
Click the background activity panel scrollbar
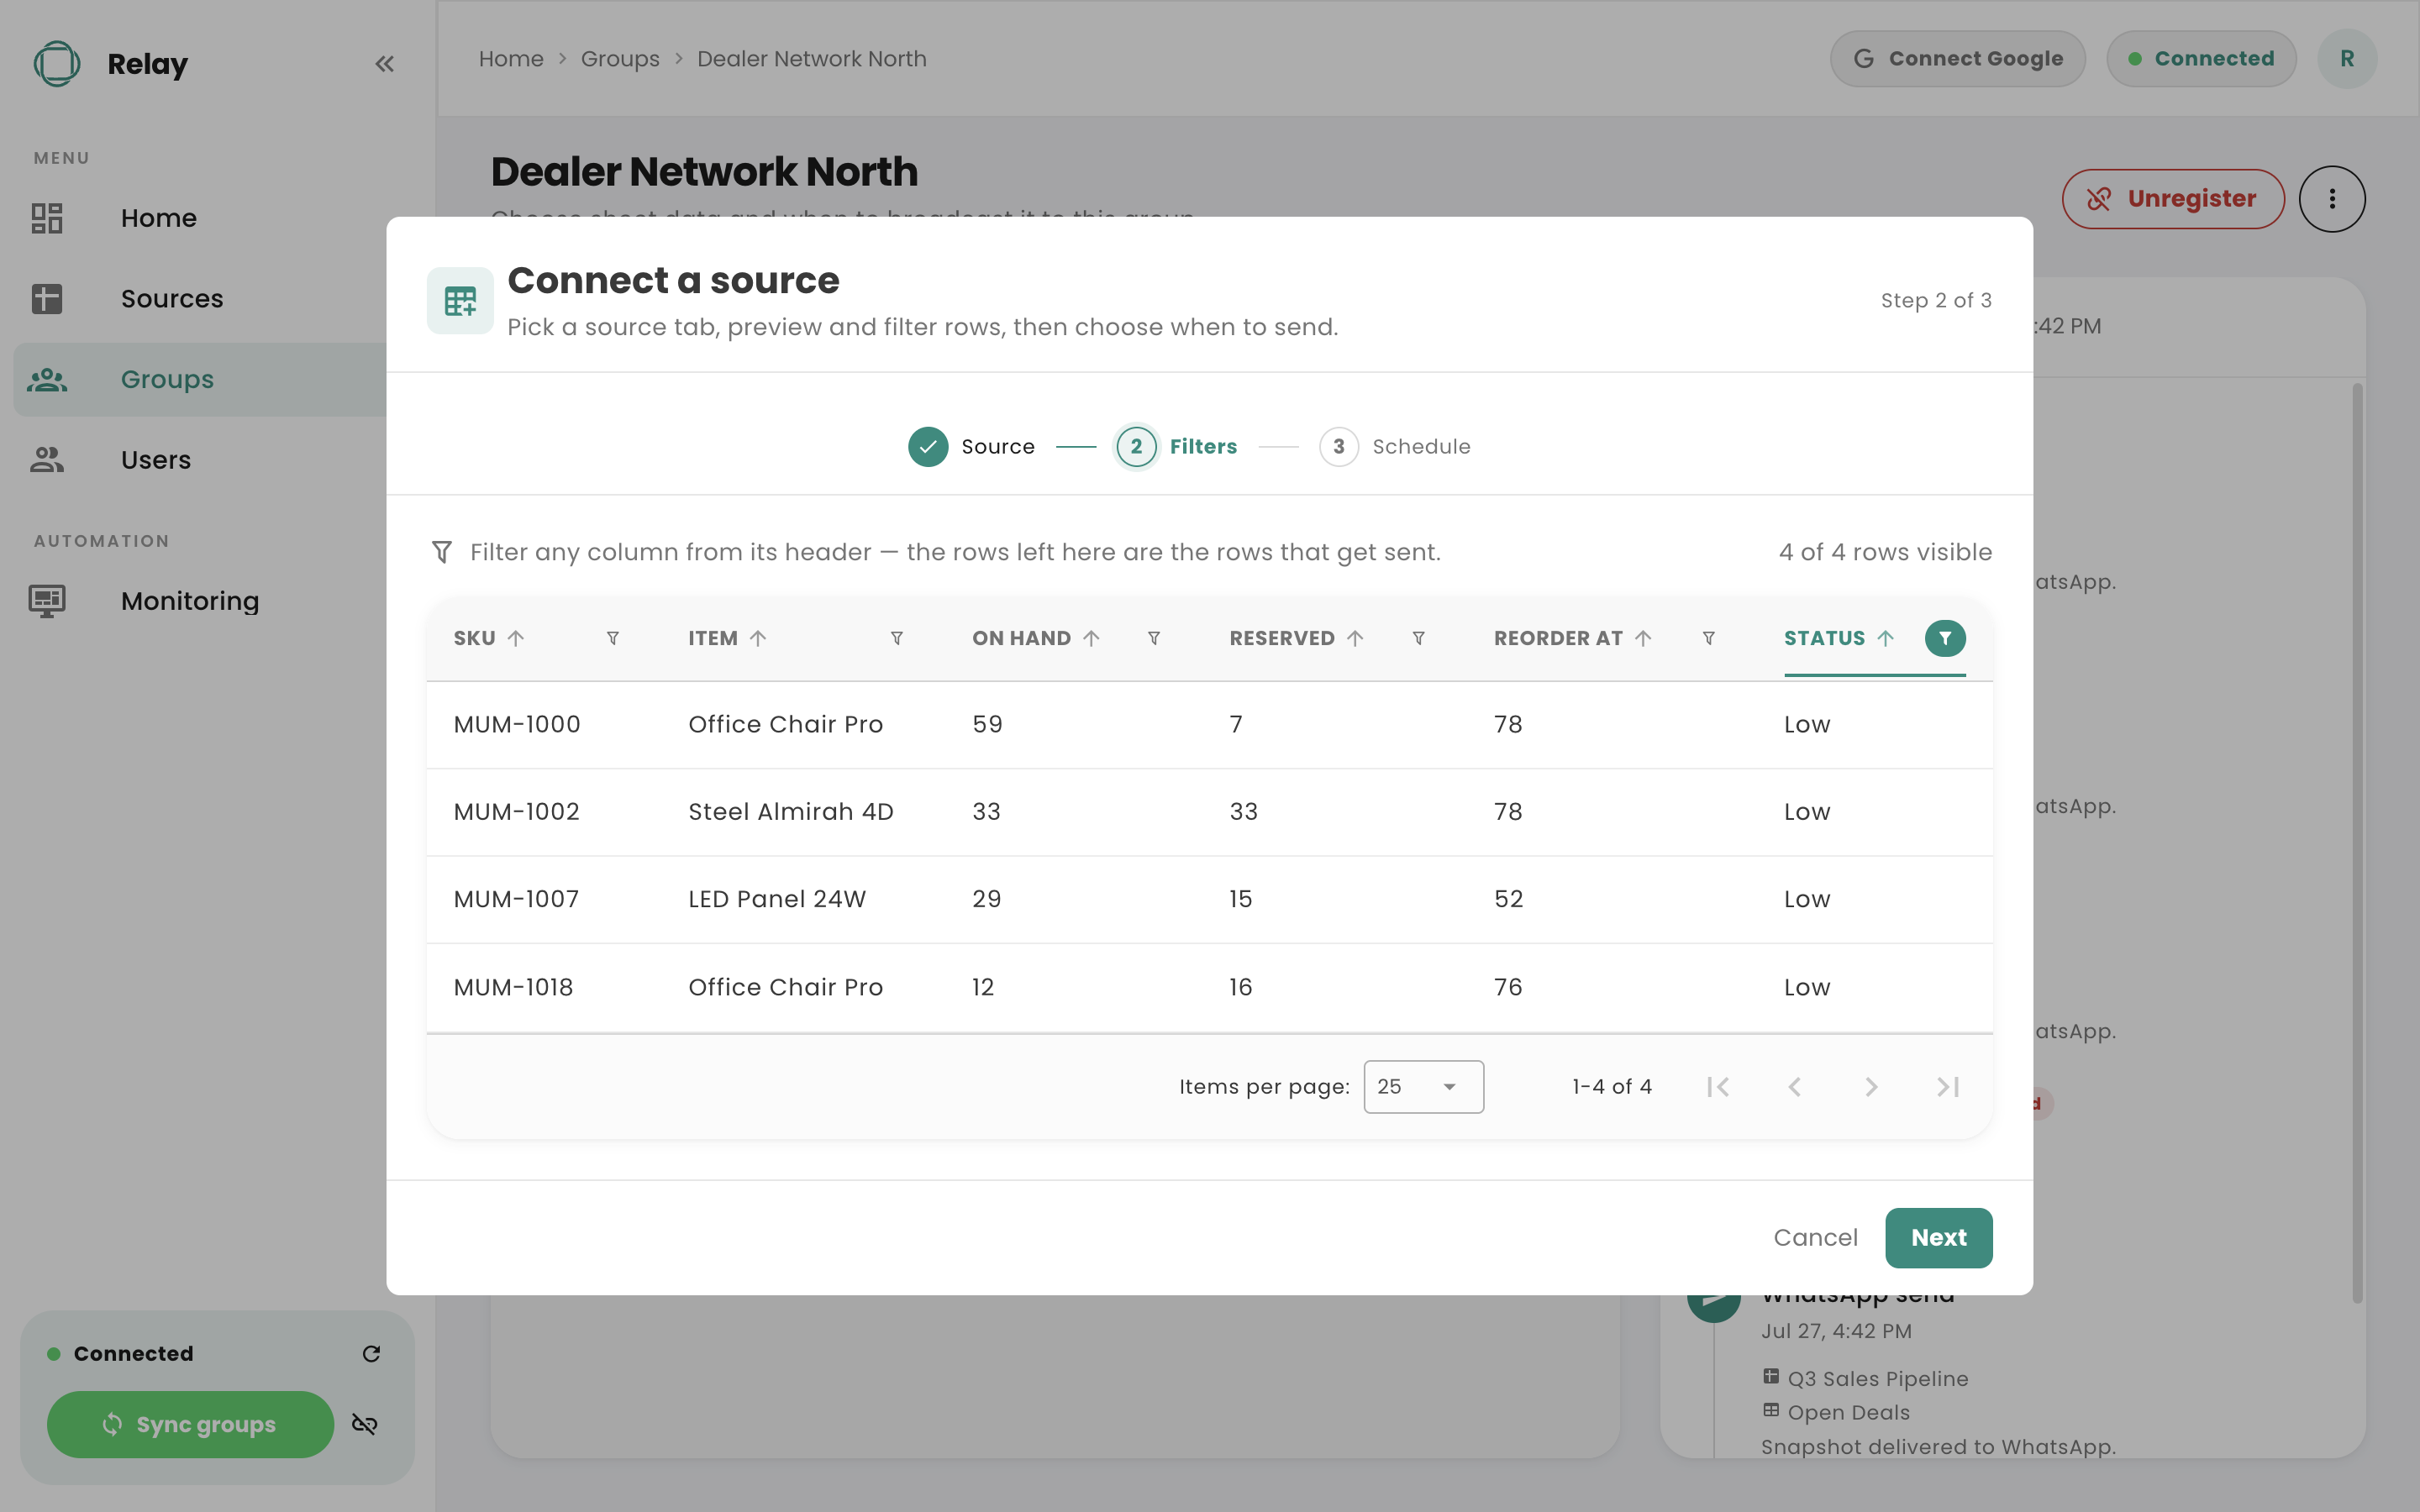pos(2357,843)
